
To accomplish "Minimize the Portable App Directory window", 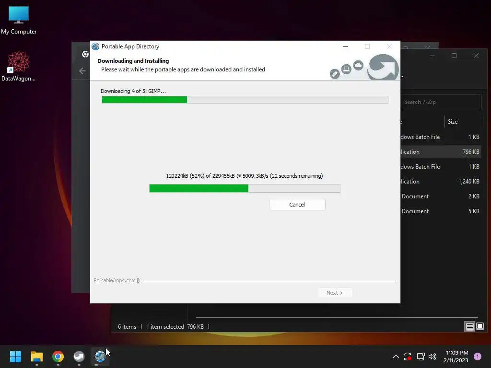I will [346, 46].
